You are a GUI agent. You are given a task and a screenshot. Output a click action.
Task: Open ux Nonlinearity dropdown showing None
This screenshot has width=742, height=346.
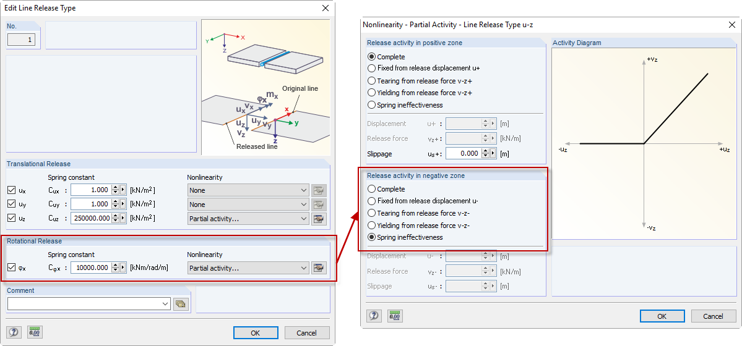click(x=248, y=191)
